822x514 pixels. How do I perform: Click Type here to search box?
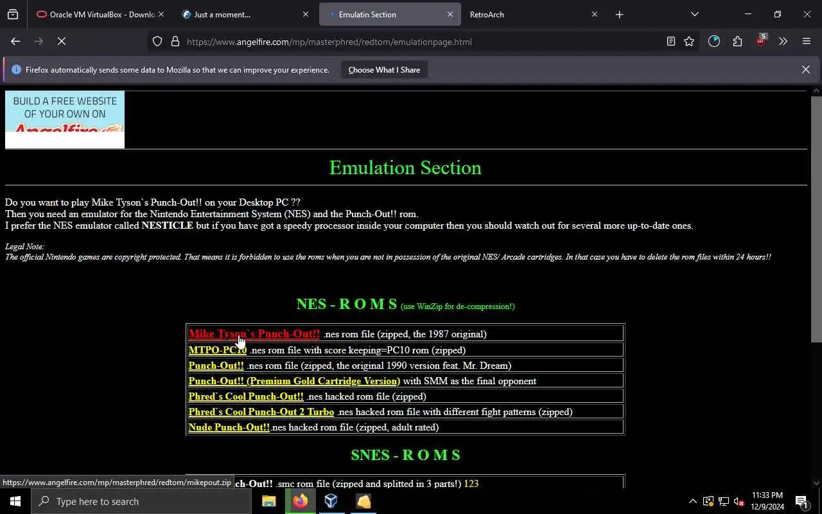(x=141, y=501)
